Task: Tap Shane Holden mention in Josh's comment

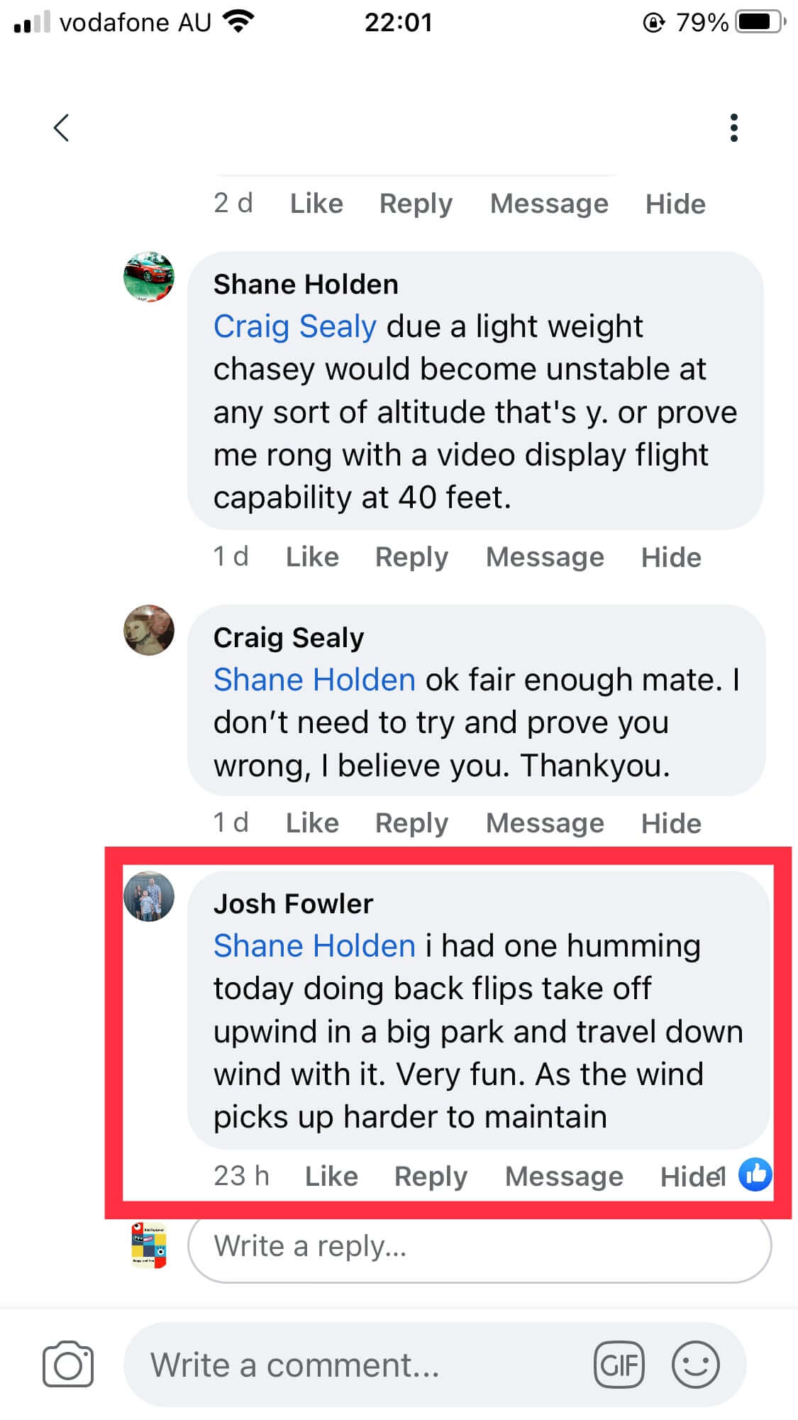Action: click(314, 946)
